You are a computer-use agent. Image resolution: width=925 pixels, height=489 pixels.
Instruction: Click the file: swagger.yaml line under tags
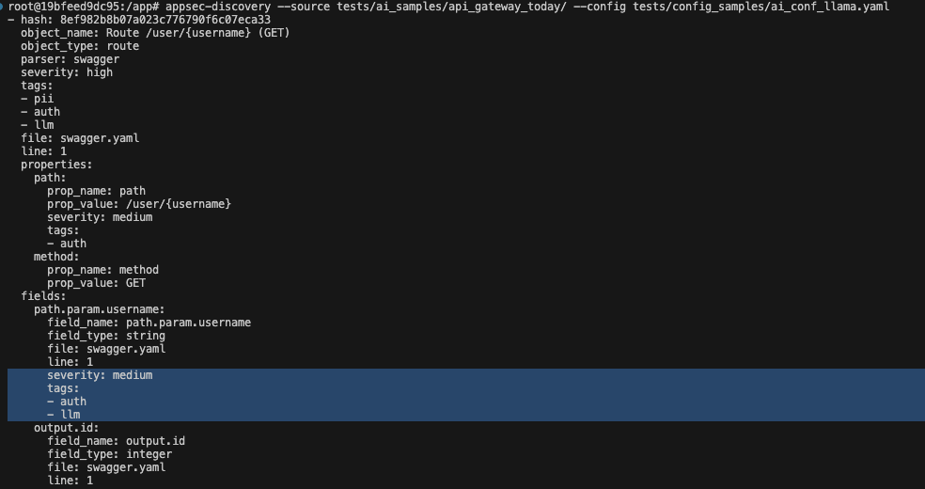pyautogui.click(x=80, y=138)
